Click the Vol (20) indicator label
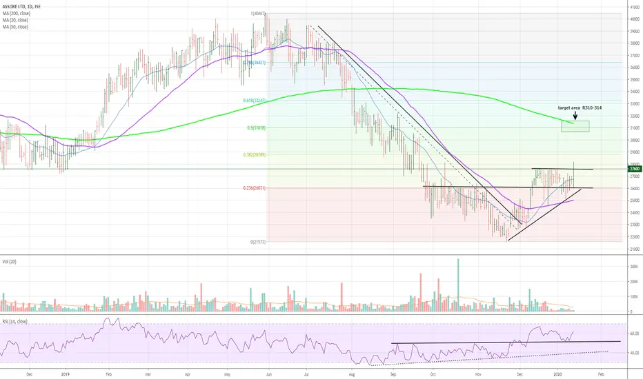The height and width of the screenshot is (379, 643). (x=10, y=261)
